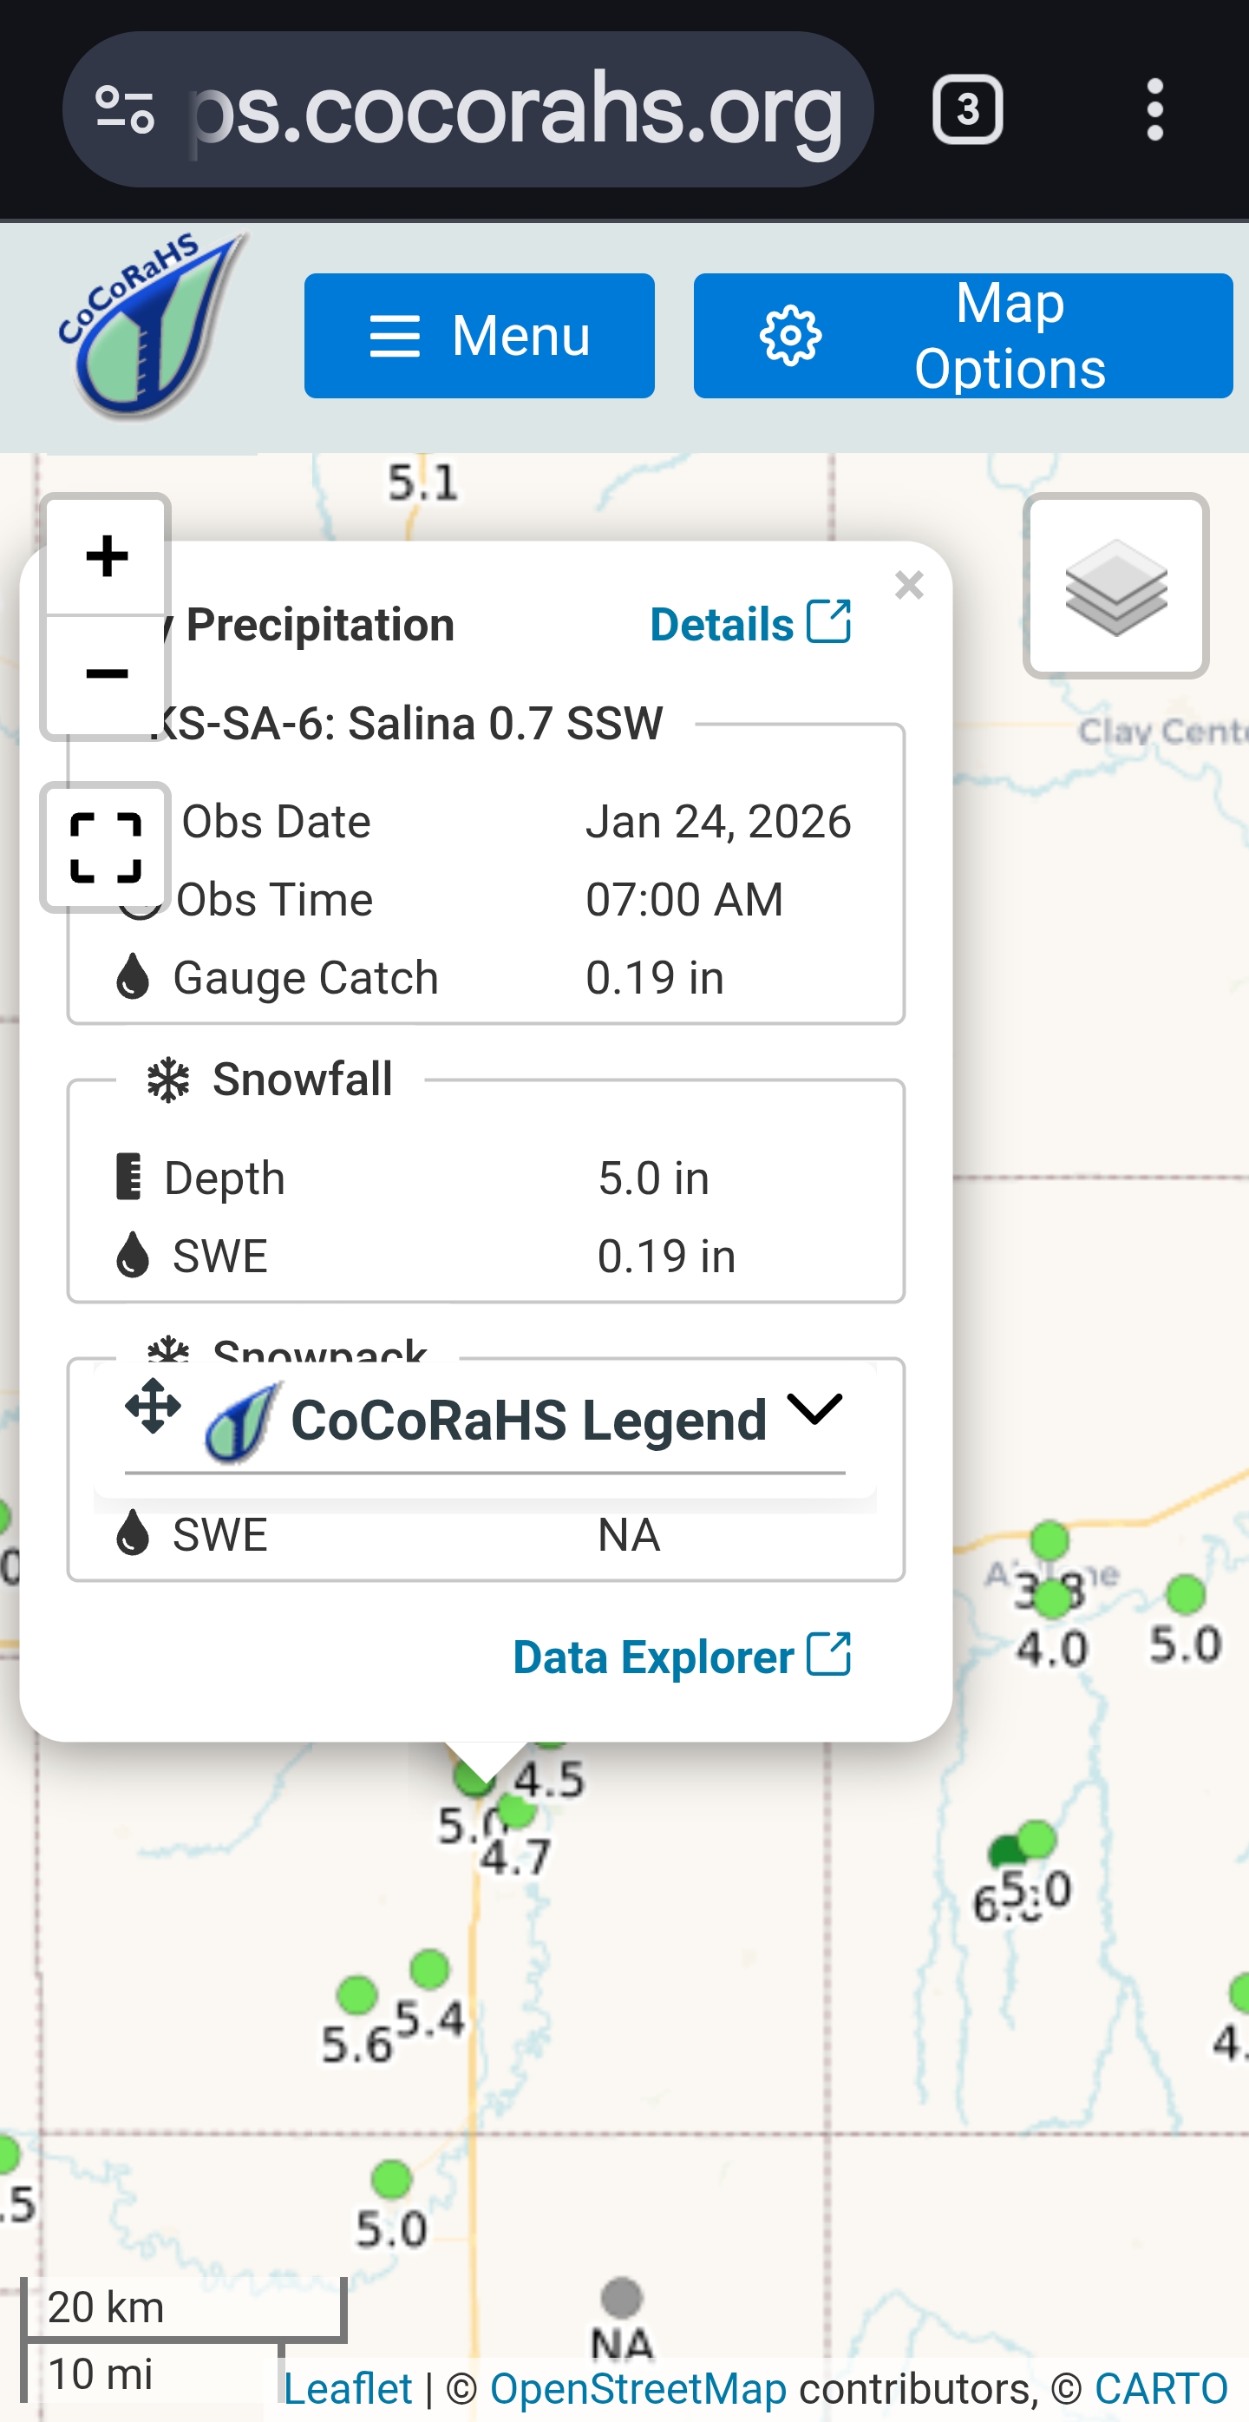The height and width of the screenshot is (2422, 1249).
Task: Open the Data Explorer link
Action: (682, 1657)
